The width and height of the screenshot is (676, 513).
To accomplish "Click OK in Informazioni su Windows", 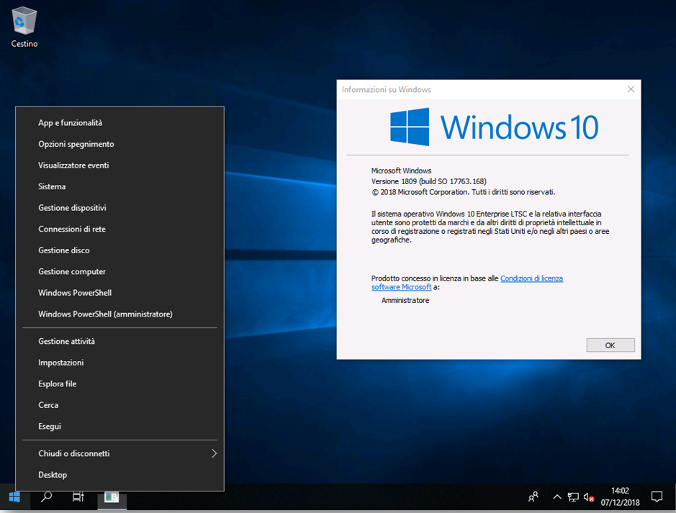I will pos(610,345).
